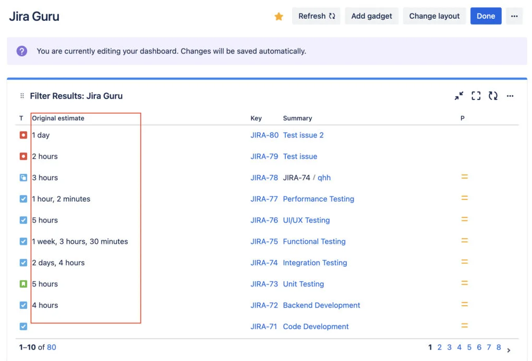Image resolution: width=532 pixels, height=361 pixels.
Task: Open issue key JIRA-75
Action: click(264, 241)
